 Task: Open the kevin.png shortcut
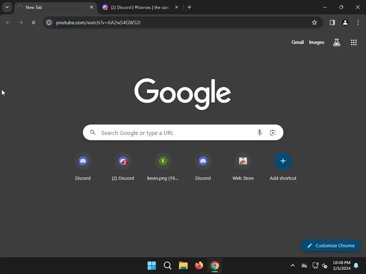(163, 167)
